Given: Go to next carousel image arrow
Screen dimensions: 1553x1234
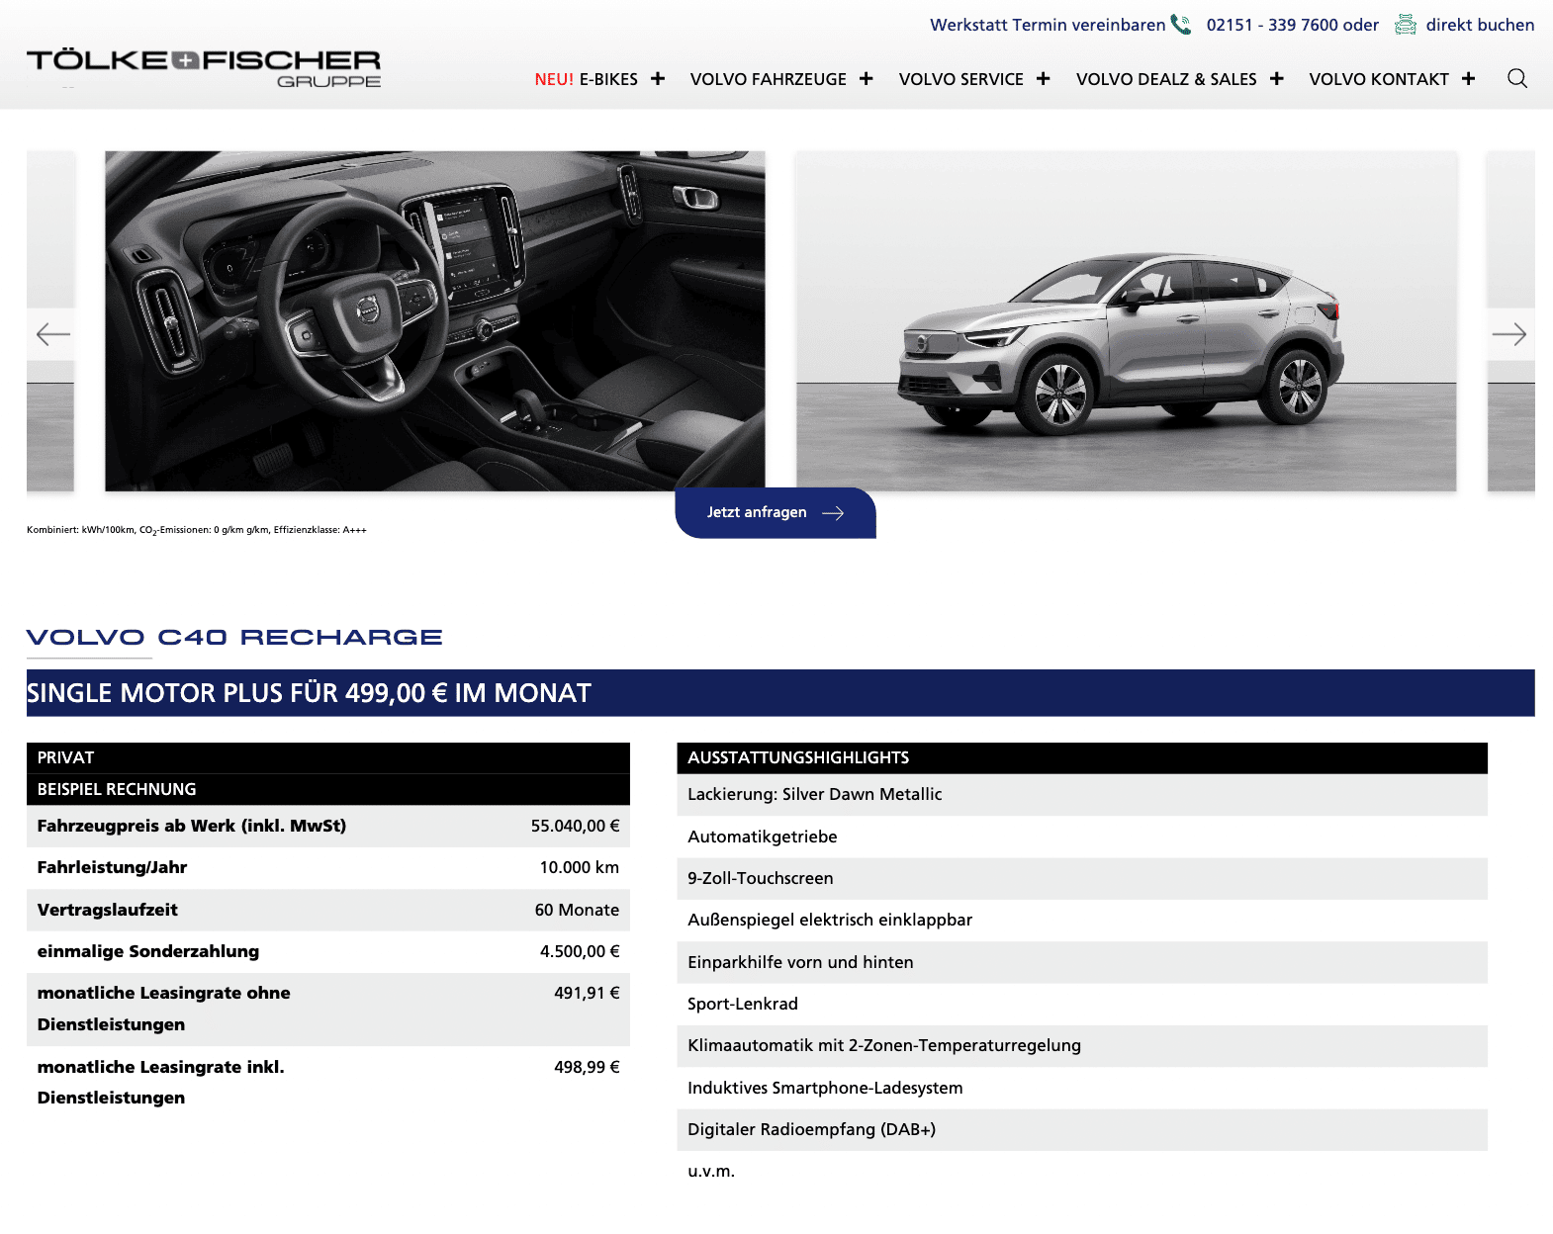Looking at the screenshot, I should tap(1508, 334).
